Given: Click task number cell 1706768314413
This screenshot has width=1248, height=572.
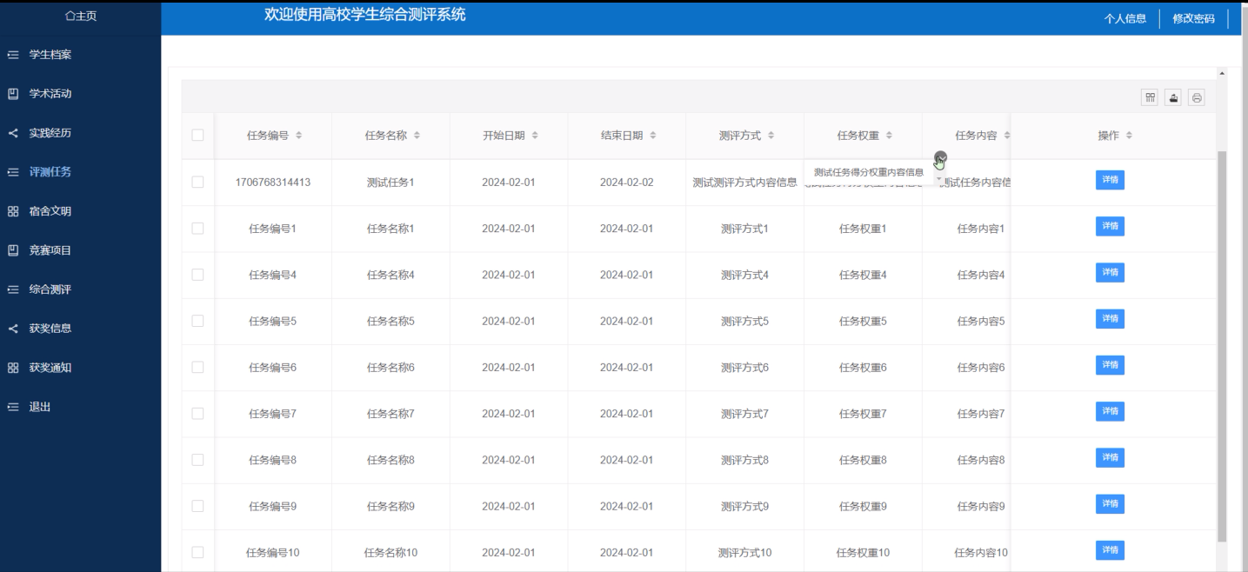Looking at the screenshot, I should point(273,183).
